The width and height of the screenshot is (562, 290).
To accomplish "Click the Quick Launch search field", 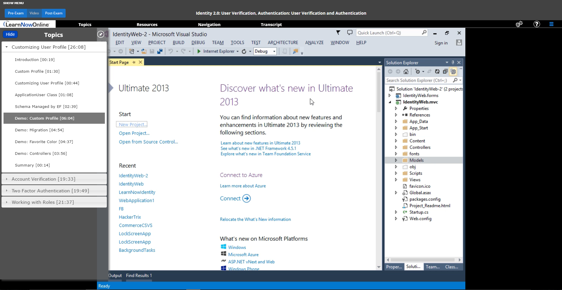I will (x=388, y=33).
